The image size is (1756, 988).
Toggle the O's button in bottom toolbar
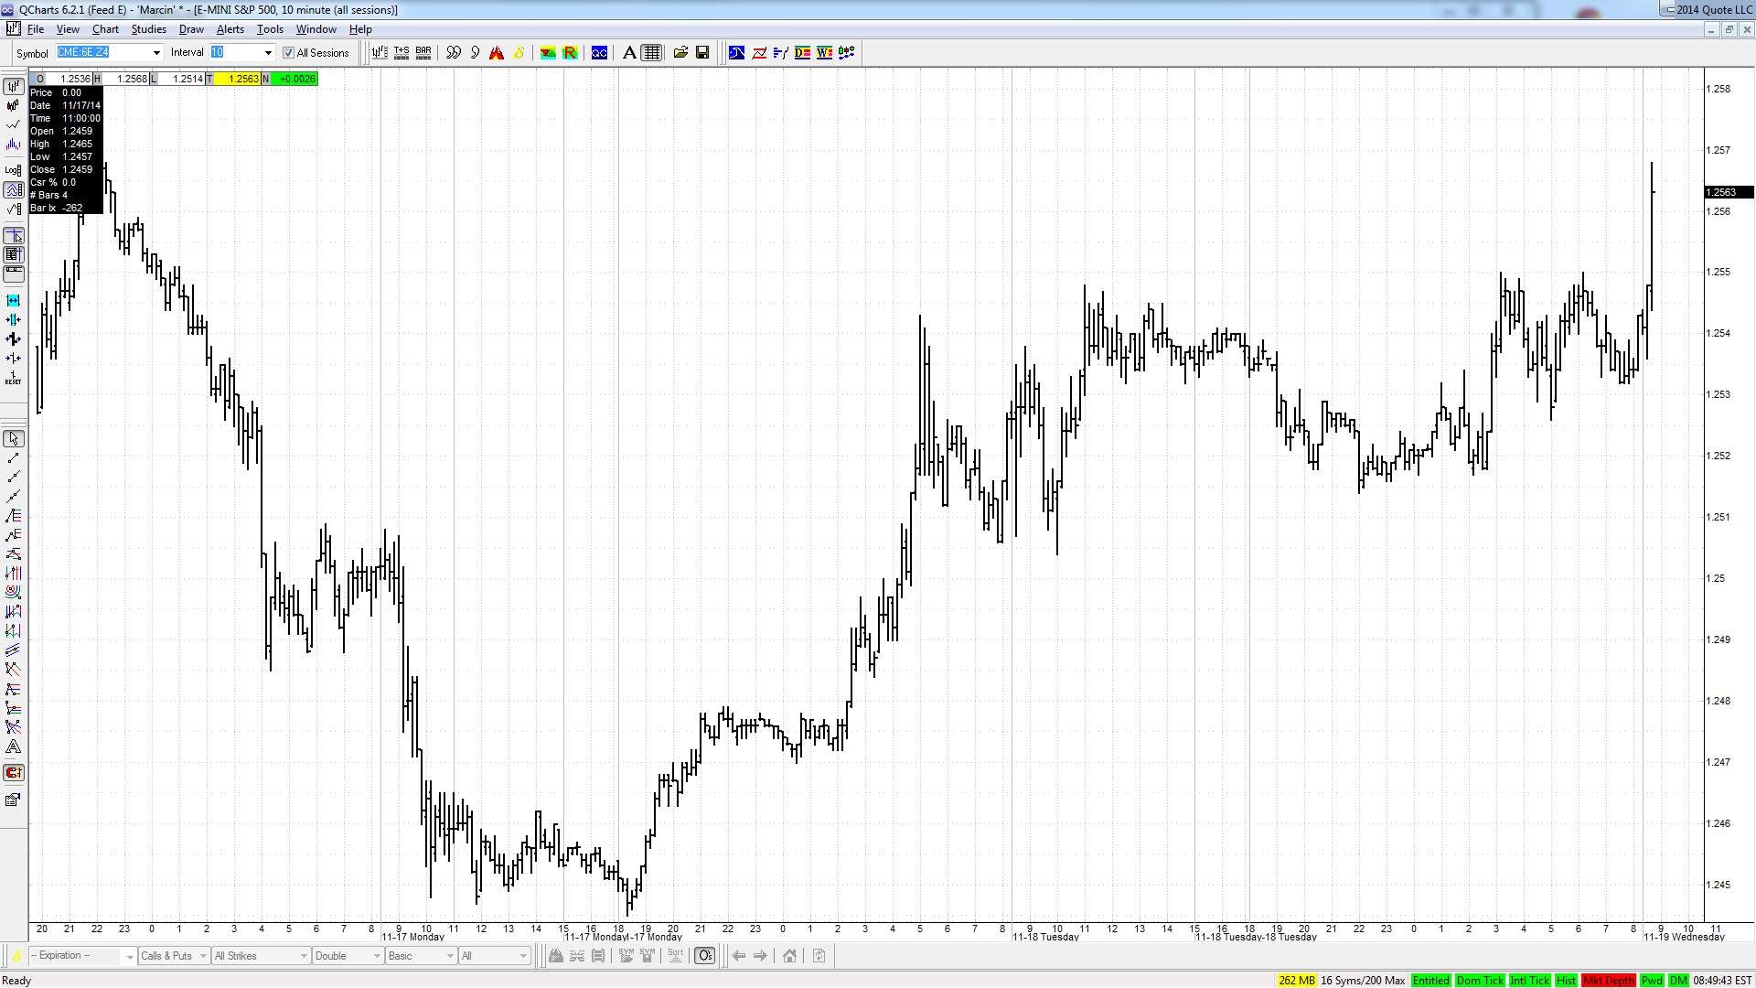[705, 956]
